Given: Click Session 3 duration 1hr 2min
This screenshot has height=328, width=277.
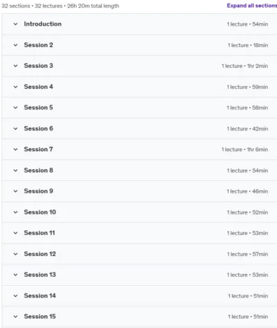Looking at the screenshot, I should point(258,66).
